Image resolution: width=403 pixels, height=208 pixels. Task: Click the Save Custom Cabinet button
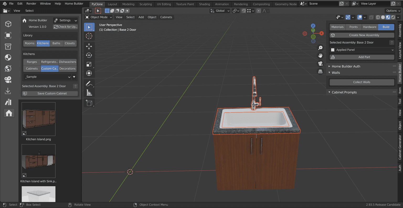pos(50,93)
